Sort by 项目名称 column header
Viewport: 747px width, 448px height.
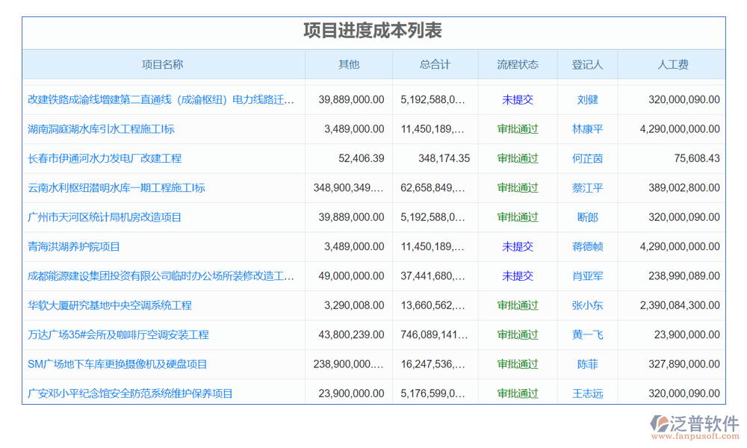[x=162, y=65]
